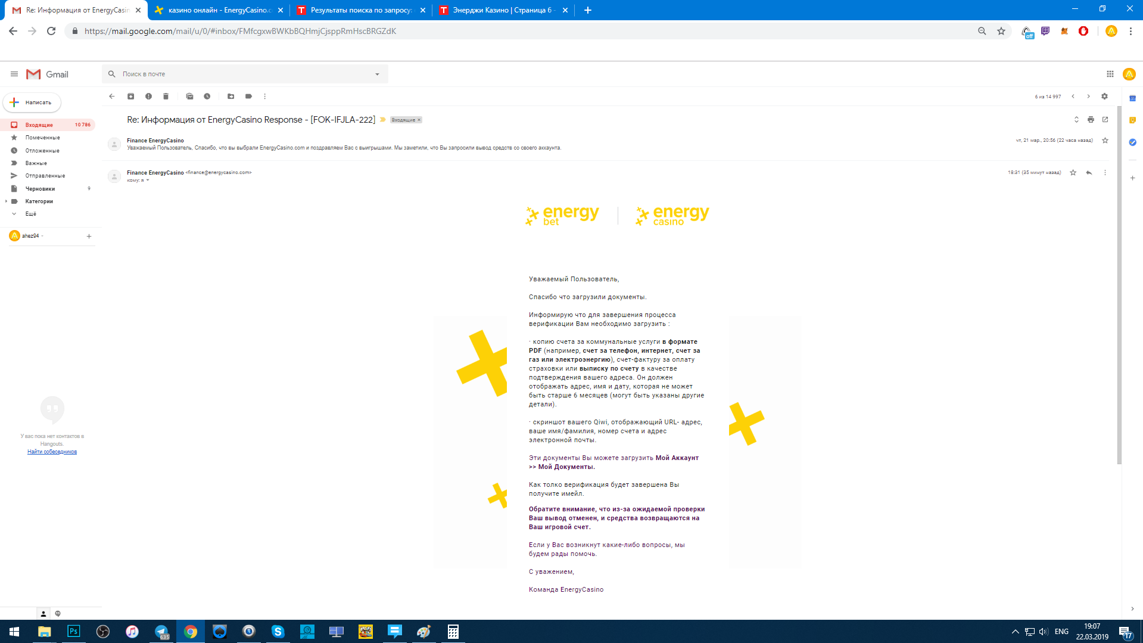Print the entire conversation
Viewport: 1143px width, 643px height.
click(x=1091, y=120)
